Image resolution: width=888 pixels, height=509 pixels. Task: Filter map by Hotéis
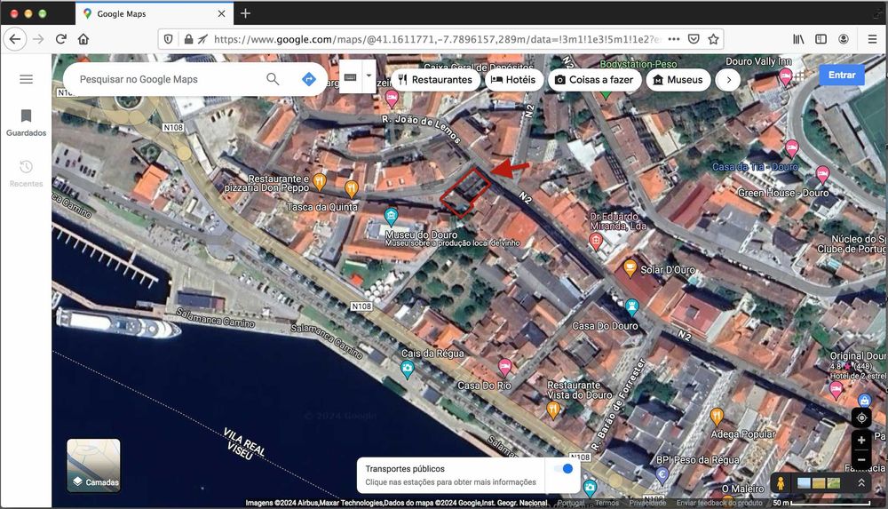coord(514,80)
